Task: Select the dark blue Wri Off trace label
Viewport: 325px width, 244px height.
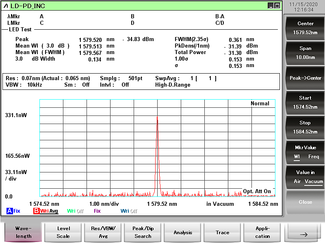Action: click(x=129, y=211)
